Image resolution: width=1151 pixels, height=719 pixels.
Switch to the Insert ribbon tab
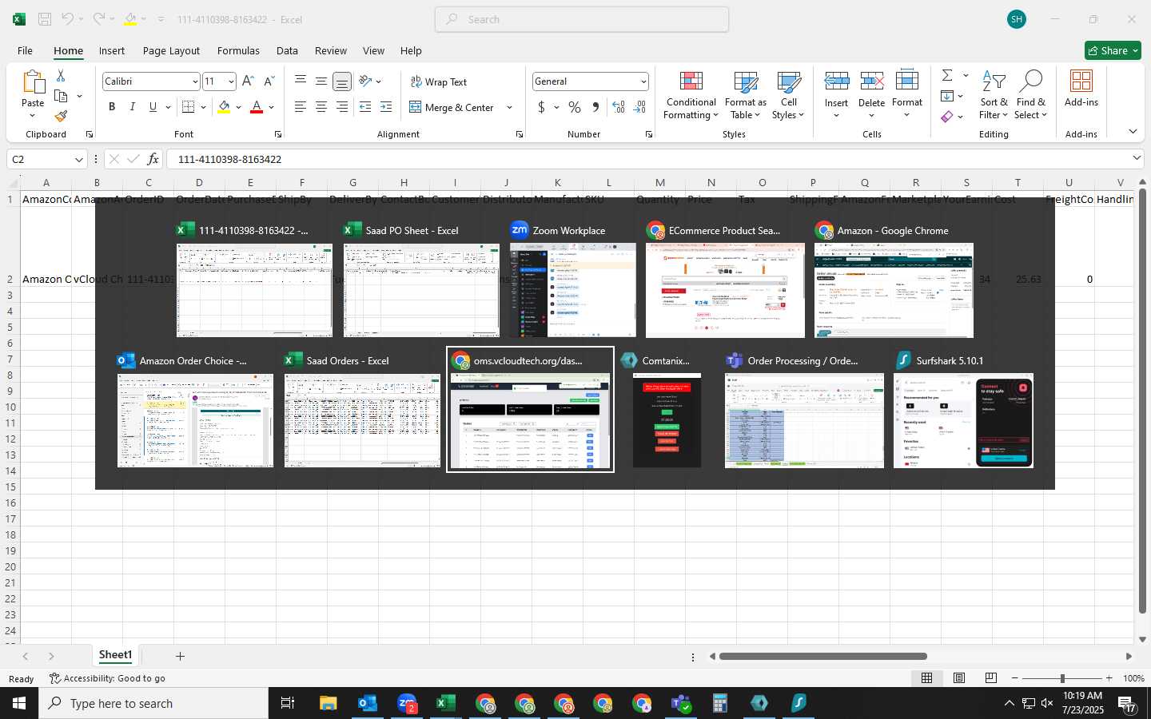point(112,50)
